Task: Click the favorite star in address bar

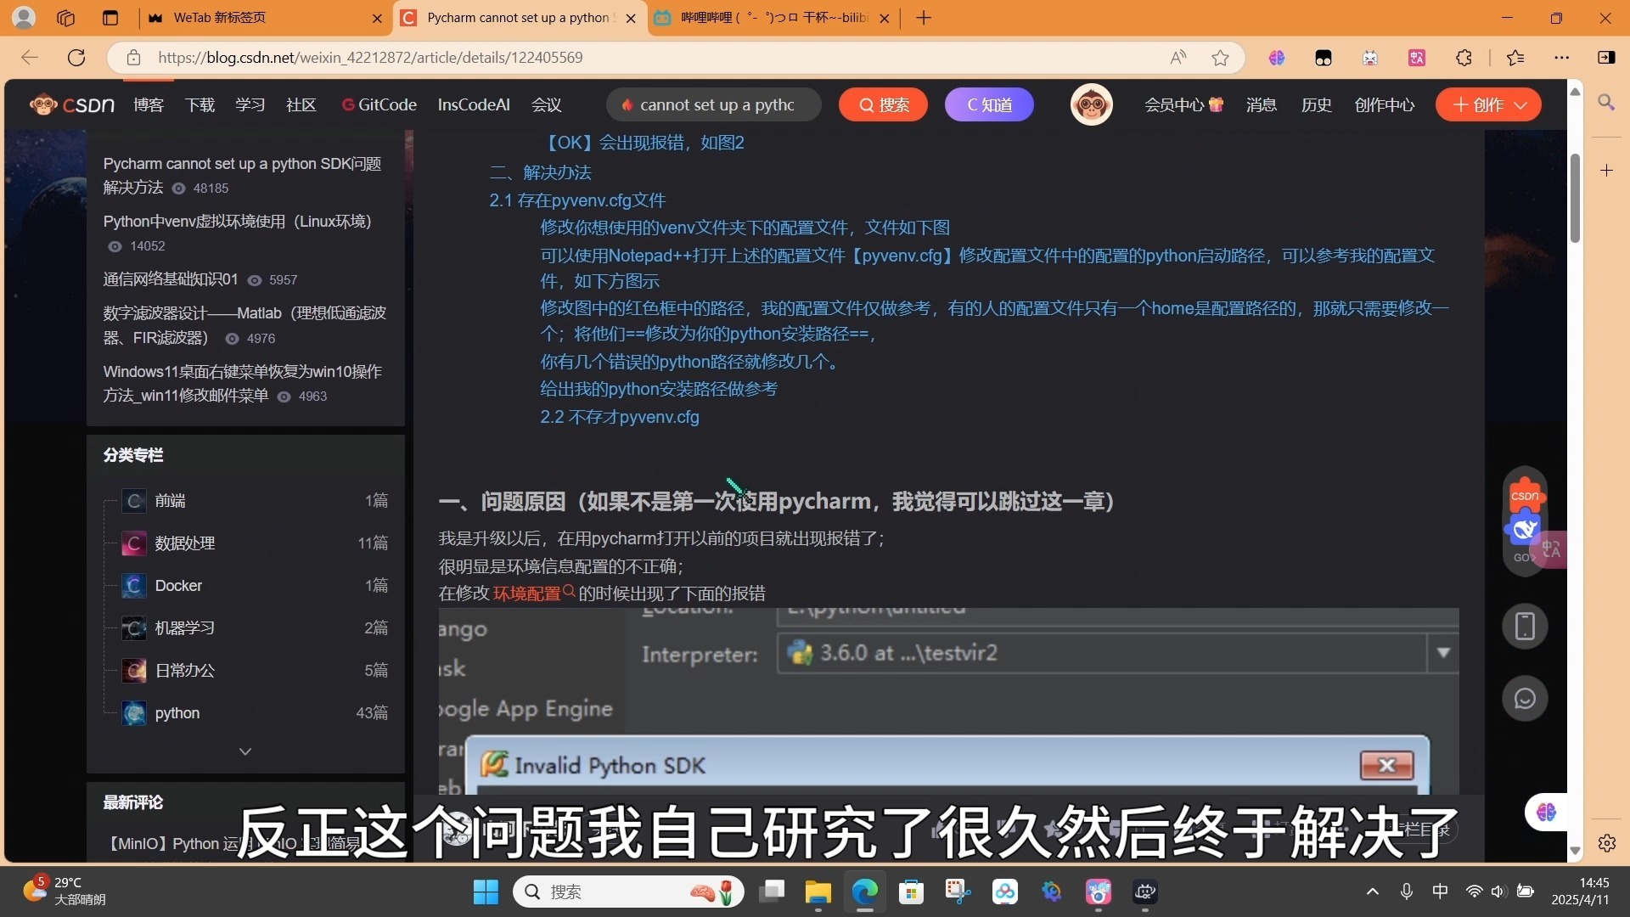Action: click(1220, 58)
